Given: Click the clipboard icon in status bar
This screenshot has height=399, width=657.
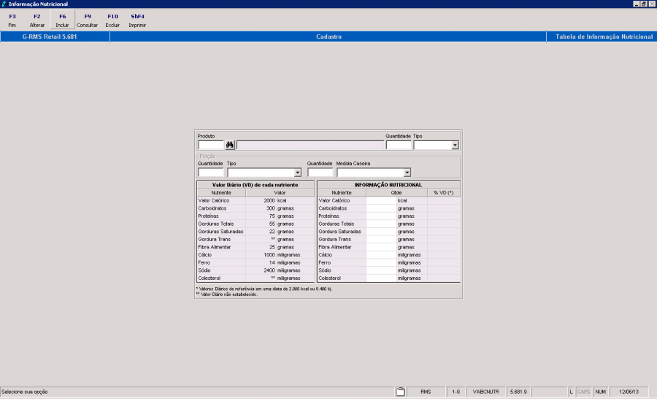Looking at the screenshot, I should (401, 392).
